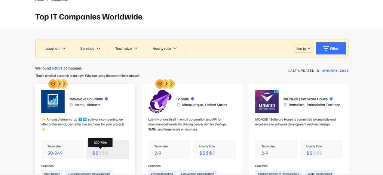
Task: Click Newwave team size 50-249 value
Action: click(x=55, y=153)
